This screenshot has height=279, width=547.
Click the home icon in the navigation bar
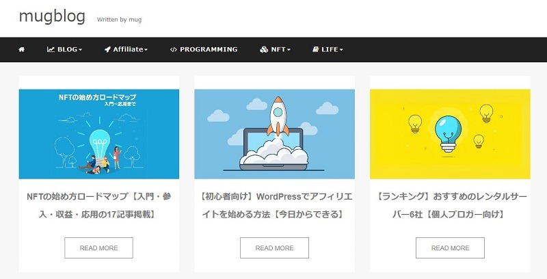22,50
